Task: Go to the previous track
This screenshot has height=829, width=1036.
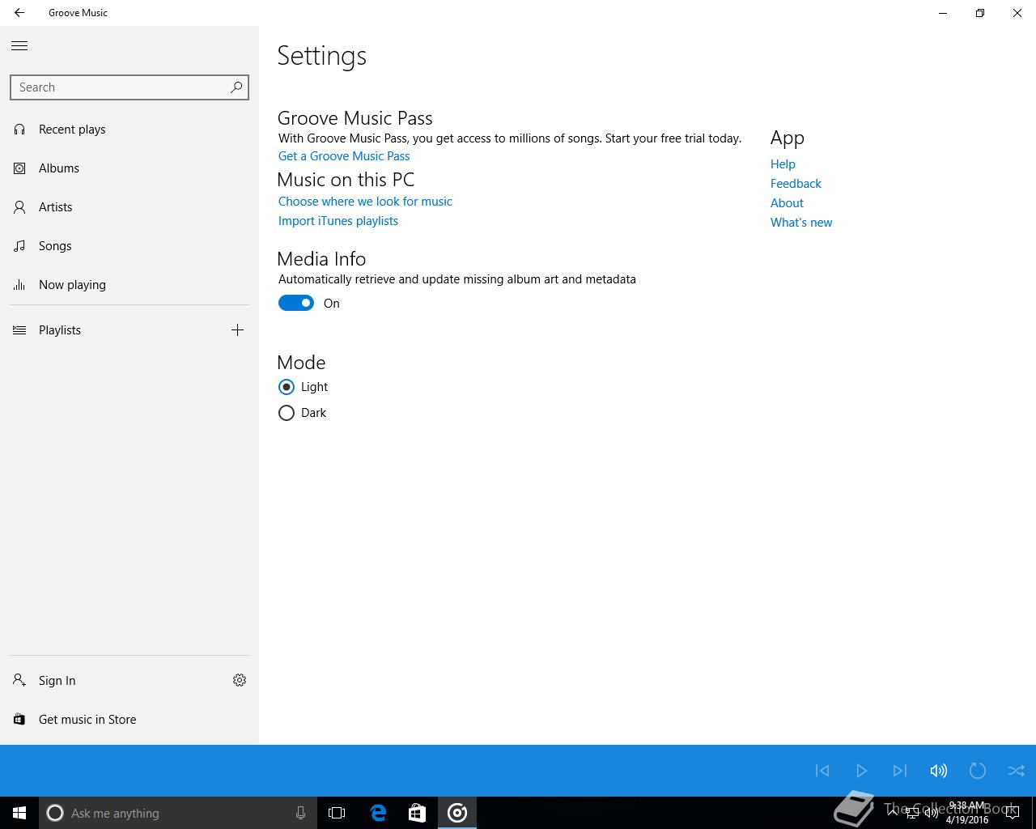Action: pyautogui.click(x=822, y=771)
